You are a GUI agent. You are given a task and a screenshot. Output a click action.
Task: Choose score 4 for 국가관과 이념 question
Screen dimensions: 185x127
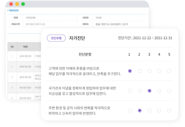coord(159,91)
